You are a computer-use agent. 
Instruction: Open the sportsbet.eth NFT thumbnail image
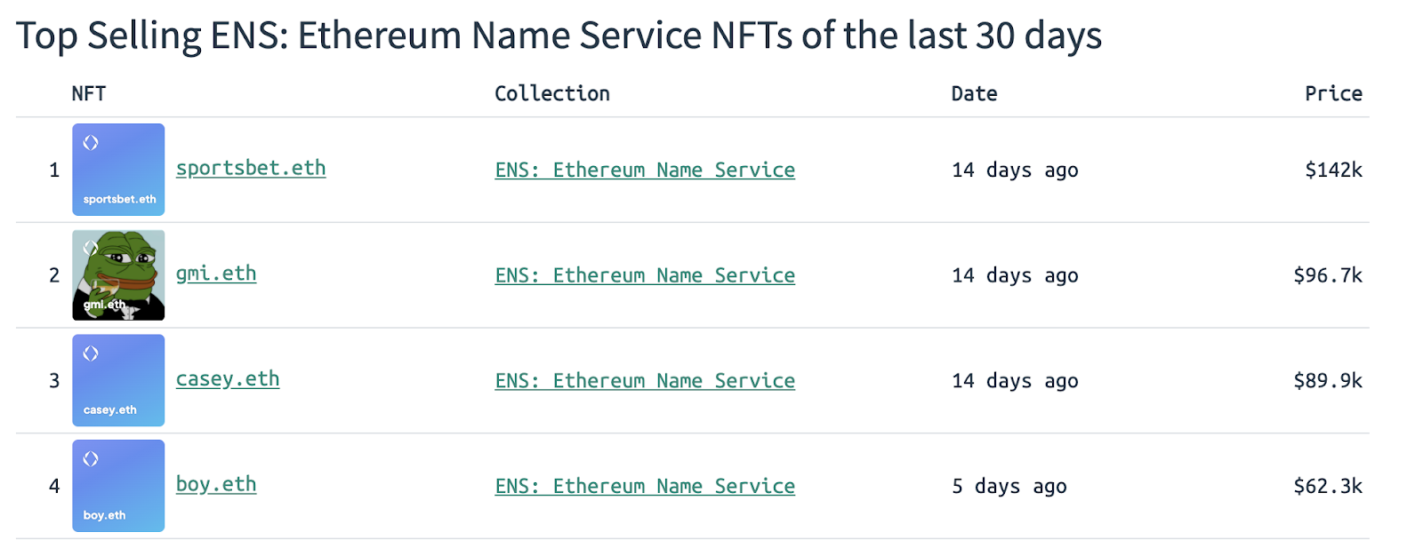pos(118,169)
